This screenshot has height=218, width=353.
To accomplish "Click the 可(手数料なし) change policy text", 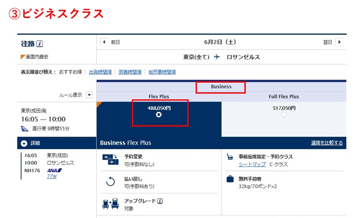I will tap(139, 164).
